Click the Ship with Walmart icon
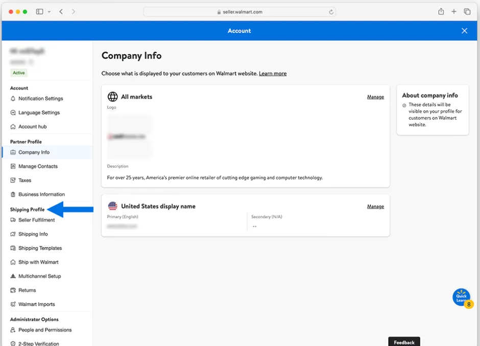Image resolution: width=480 pixels, height=346 pixels. pos(13,262)
